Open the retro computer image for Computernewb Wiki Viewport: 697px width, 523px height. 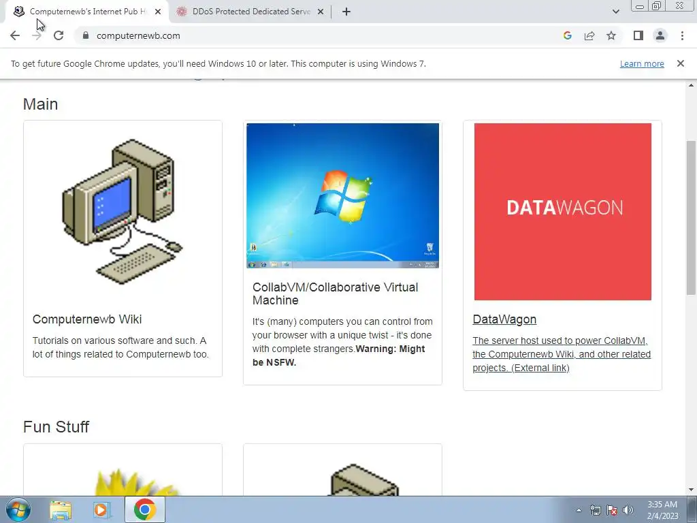click(x=123, y=211)
